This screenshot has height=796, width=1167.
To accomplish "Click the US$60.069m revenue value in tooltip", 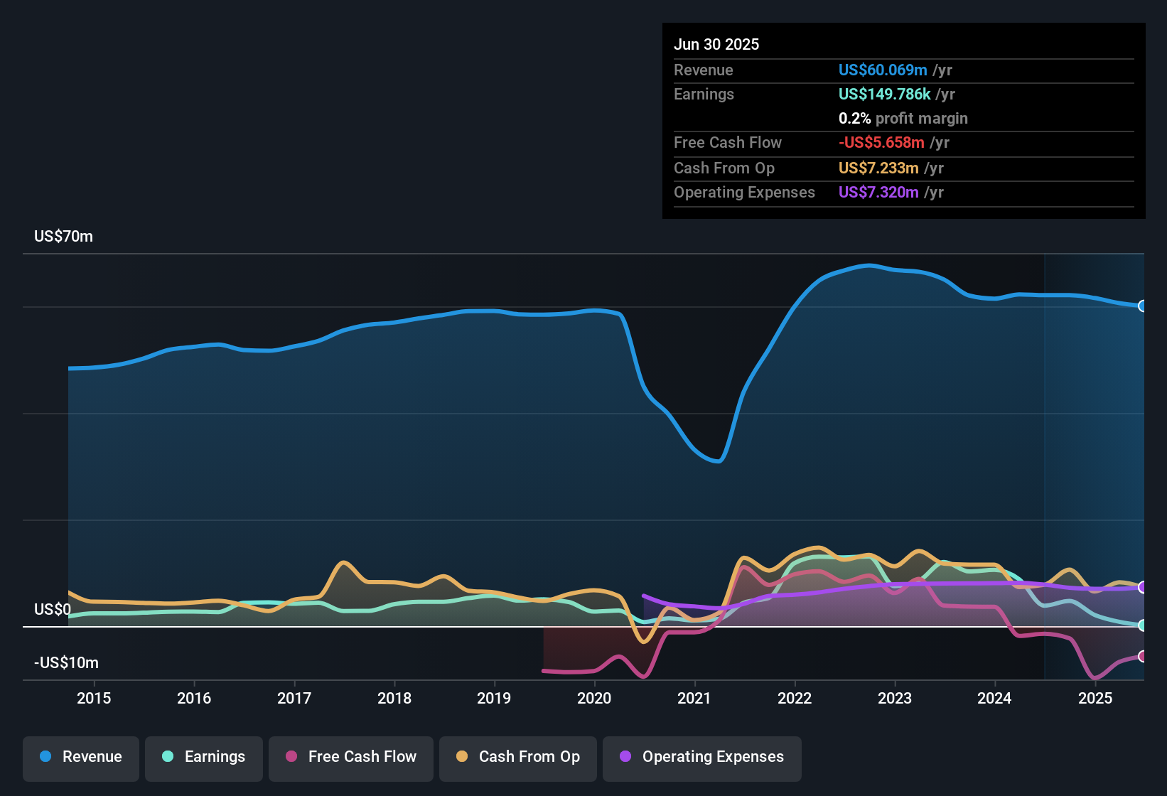I will coord(883,70).
